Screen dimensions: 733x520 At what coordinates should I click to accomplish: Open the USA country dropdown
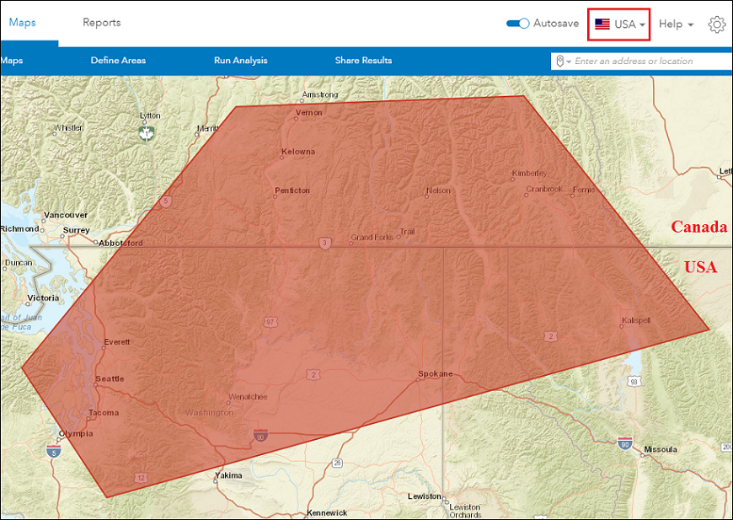(x=619, y=24)
